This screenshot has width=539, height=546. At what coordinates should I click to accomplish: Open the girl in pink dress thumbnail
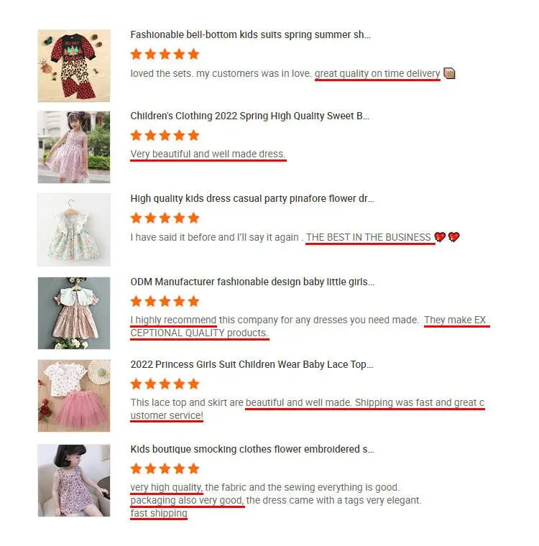tap(74, 147)
